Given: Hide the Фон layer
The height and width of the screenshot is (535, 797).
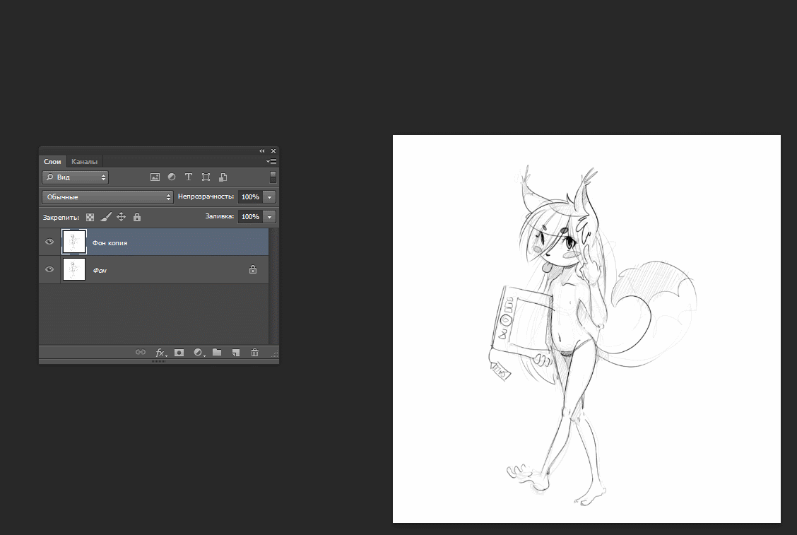Looking at the screenshot, I should (x=49, y=269).
